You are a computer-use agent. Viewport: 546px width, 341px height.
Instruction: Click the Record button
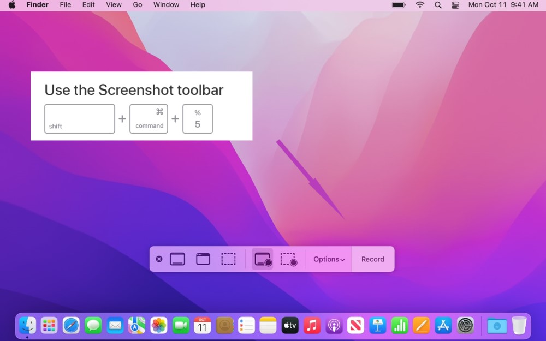point(372,259)
